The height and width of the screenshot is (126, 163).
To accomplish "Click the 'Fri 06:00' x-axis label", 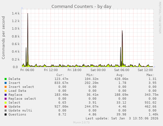I will point(27,70).
